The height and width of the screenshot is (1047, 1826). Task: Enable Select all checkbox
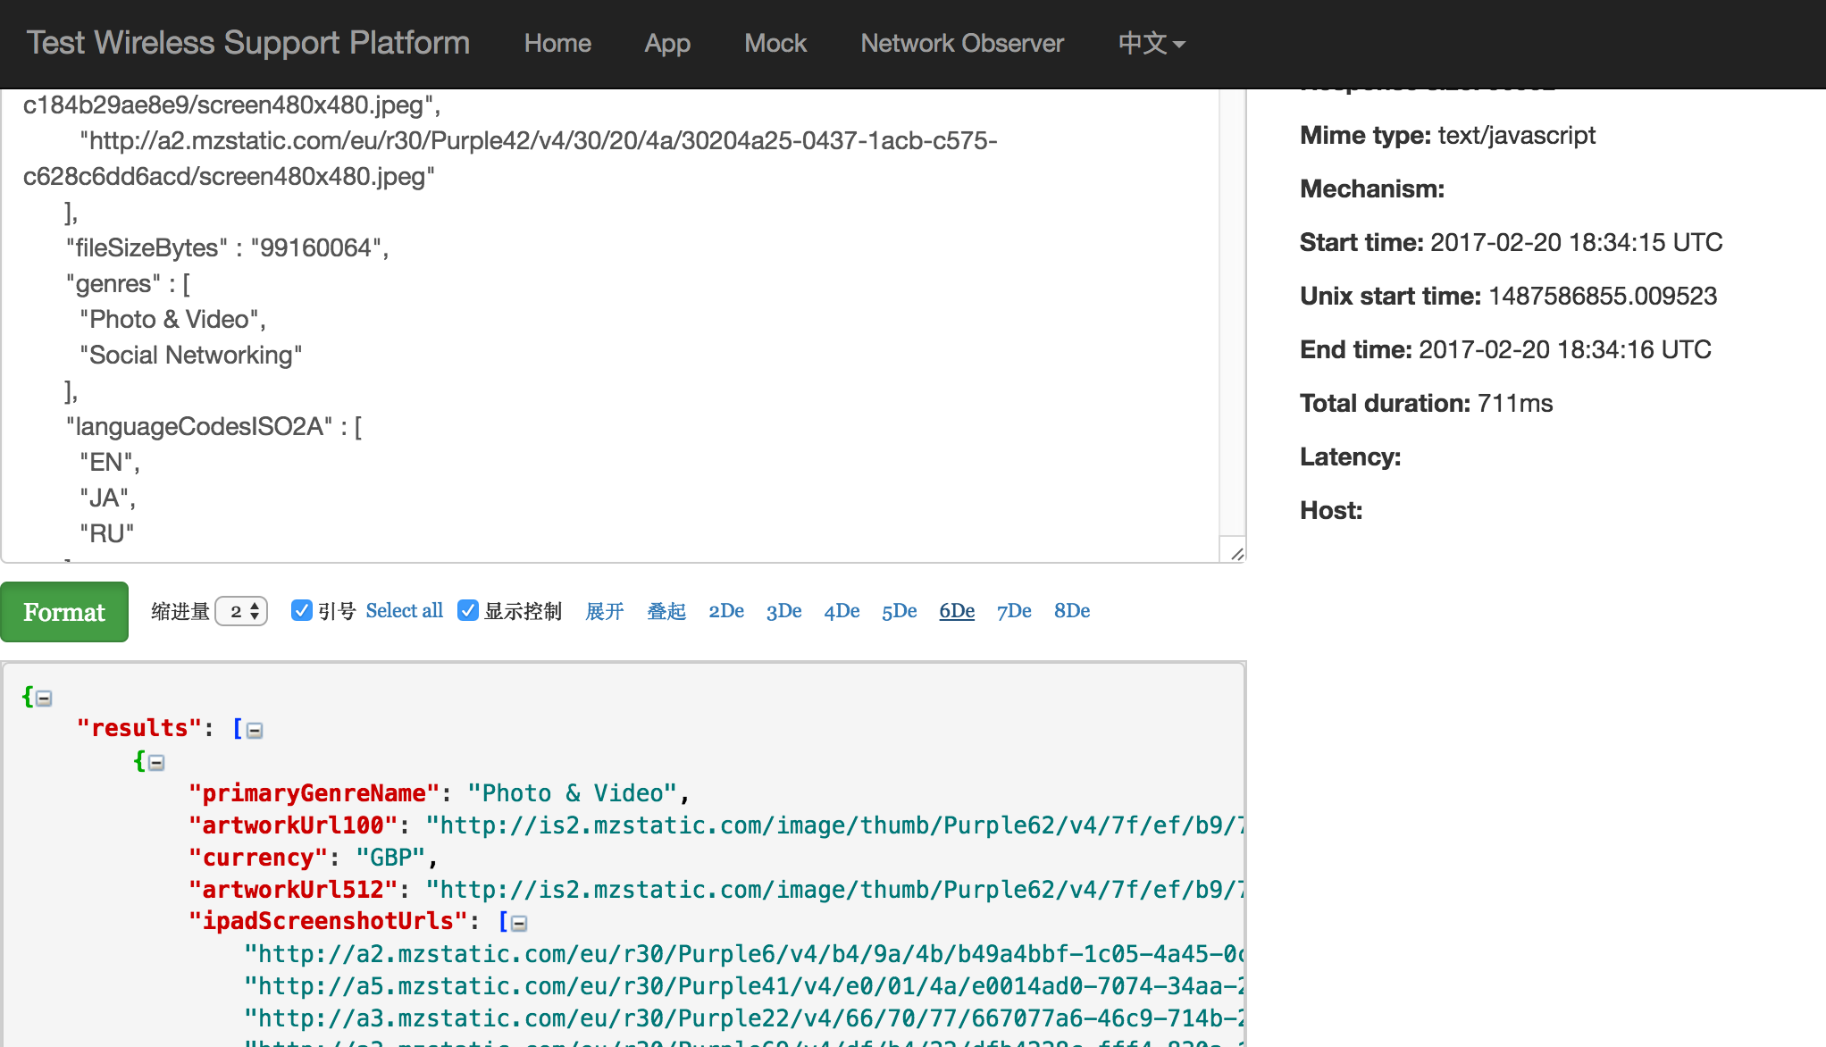404,611
